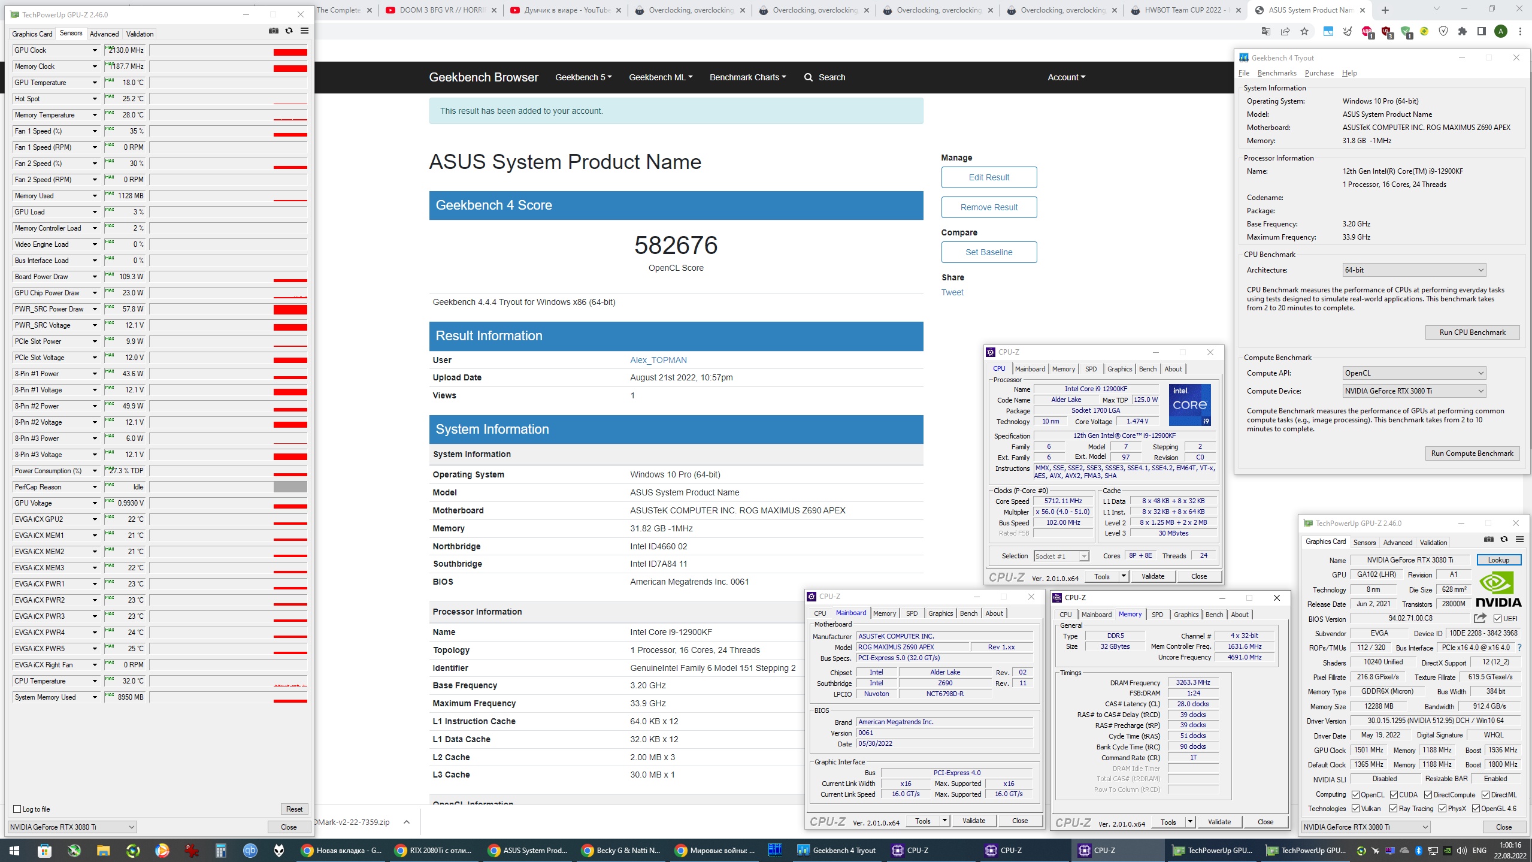
Task: Click refresh icon in right GPU-Z window
Action: (1504, 540)
